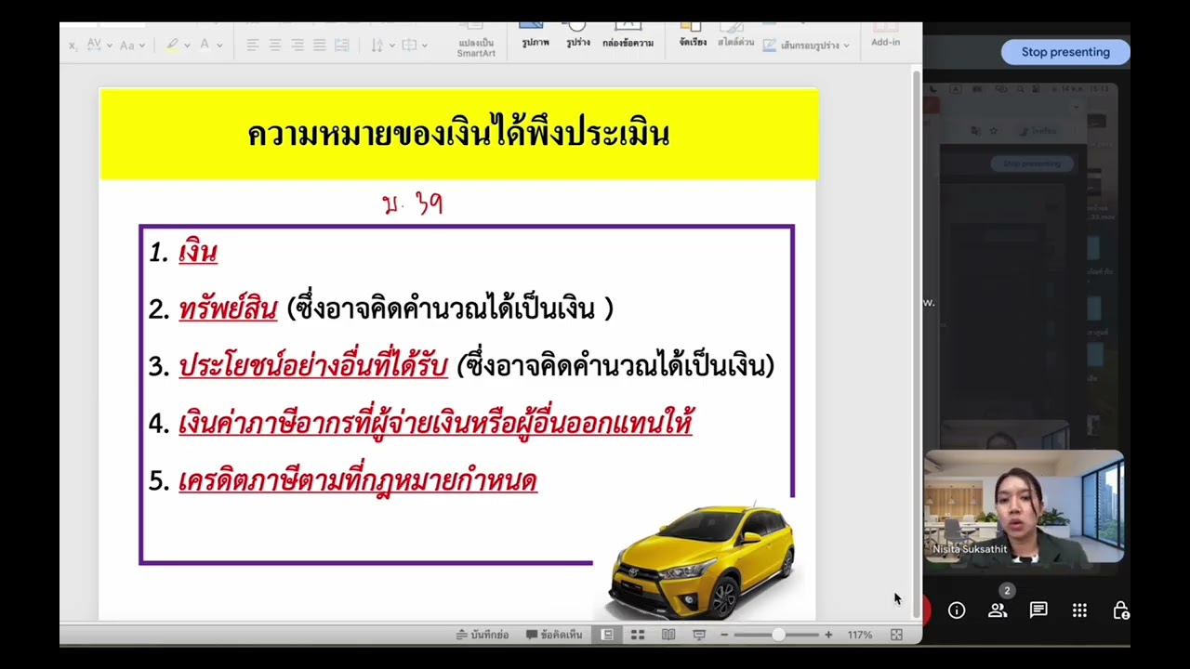The height and width of the screenshot is (669, 1190).
Task: Click the zoom out minus button
Action: (724, 635)
